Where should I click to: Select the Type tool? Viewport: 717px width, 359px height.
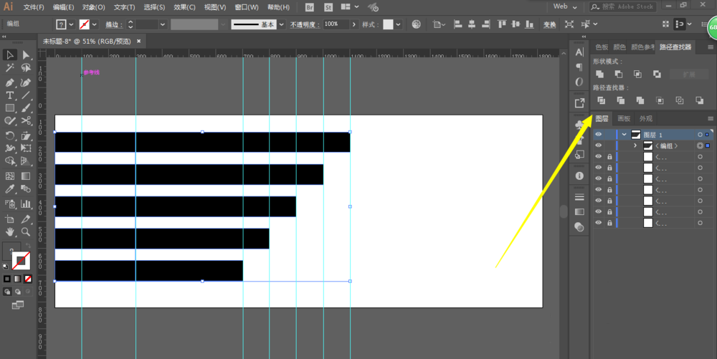point(9,95)
